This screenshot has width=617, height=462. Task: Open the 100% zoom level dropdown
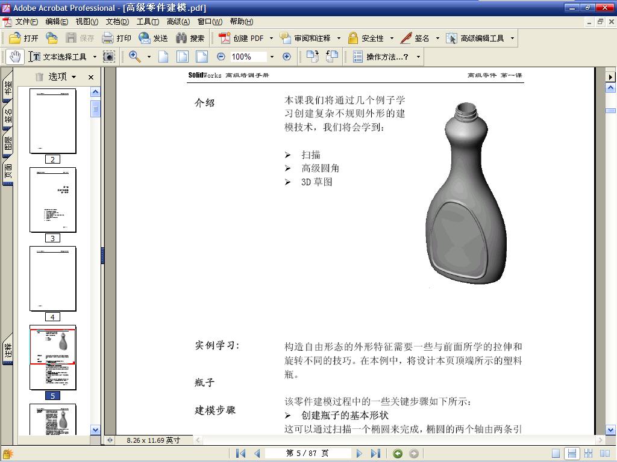(x=272, y=57)
